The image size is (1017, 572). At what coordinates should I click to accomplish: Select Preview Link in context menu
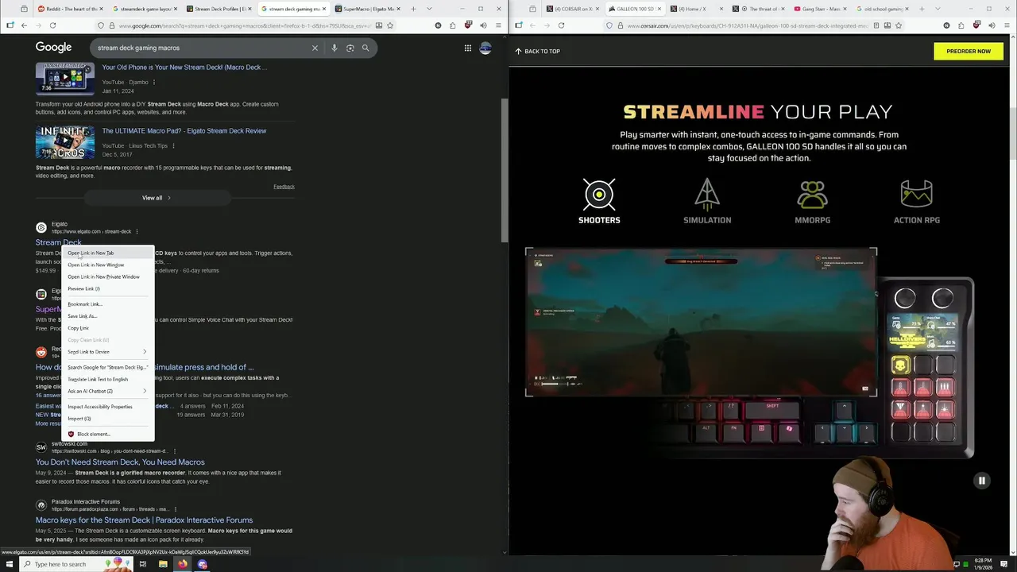coord(107,288)
